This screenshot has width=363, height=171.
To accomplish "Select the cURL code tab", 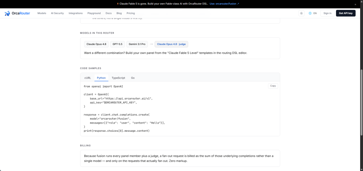I will 88,78.
